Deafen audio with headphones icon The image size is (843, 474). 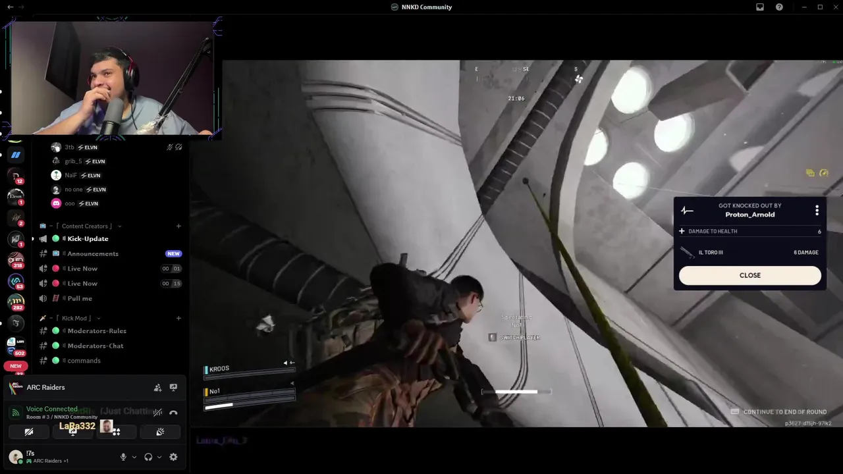click(x=148, y=457)
